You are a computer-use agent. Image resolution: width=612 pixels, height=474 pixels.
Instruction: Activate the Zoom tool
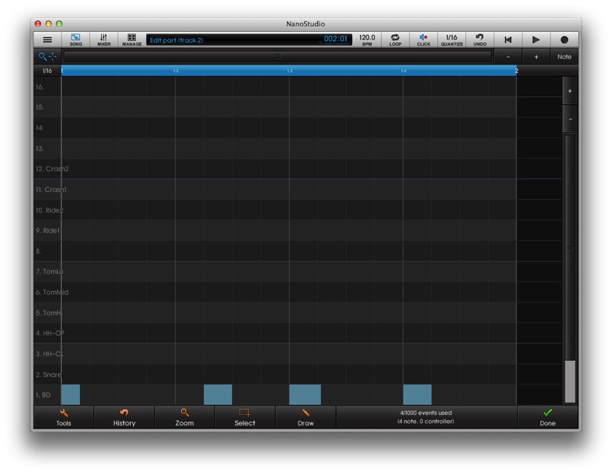coord(185,418)
